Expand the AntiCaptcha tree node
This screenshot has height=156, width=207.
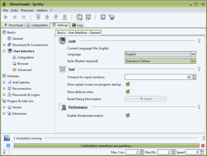click(x=4, y=82)
